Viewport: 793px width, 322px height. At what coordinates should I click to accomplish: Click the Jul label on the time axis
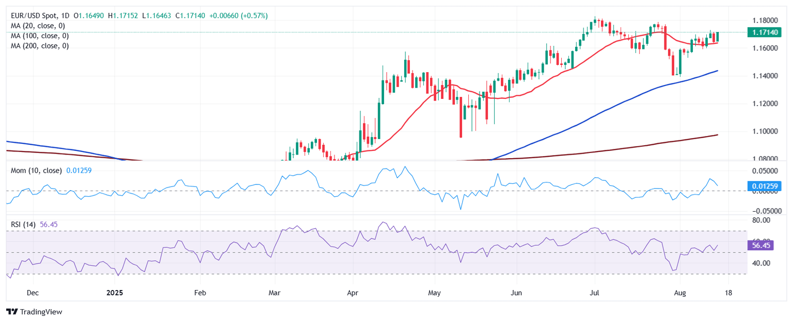[x=594, y=292]
